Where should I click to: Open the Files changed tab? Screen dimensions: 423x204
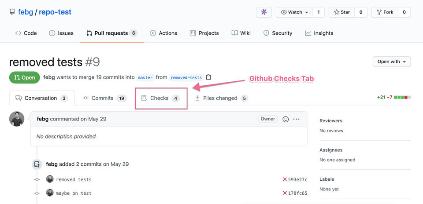pyautogui.click(x=220, y=98)
